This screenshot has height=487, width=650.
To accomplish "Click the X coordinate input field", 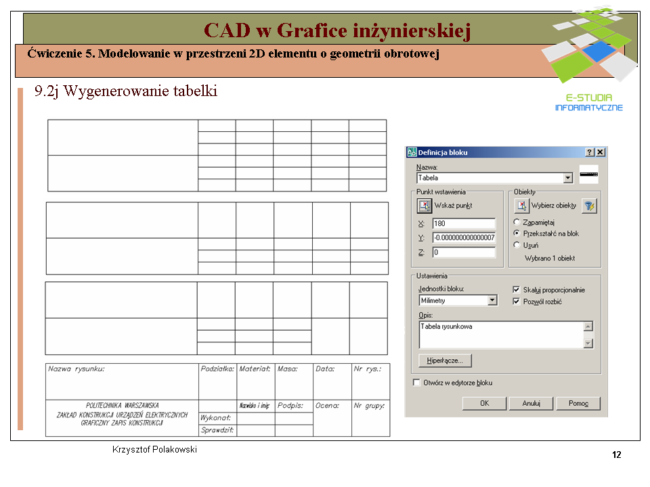I will tap(464, 224).
